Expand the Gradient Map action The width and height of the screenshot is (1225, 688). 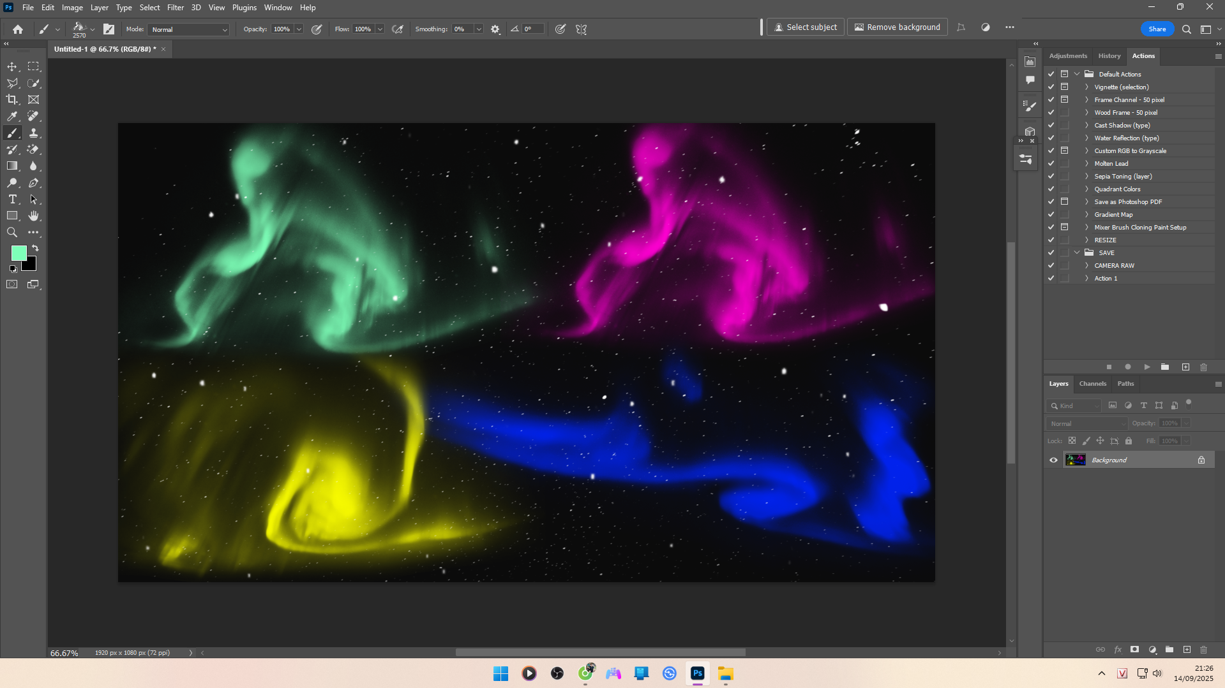point(1086,214)
